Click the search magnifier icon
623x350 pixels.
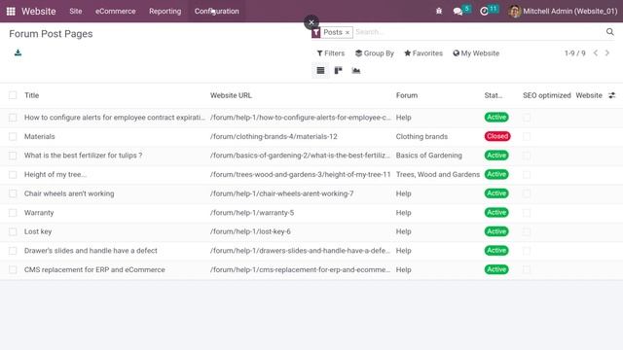tap(610, 32)
